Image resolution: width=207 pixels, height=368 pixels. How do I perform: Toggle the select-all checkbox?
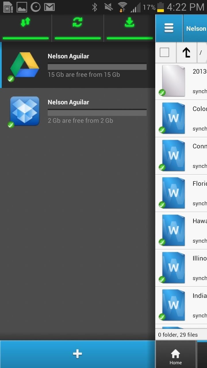click(x=164, y=52)
